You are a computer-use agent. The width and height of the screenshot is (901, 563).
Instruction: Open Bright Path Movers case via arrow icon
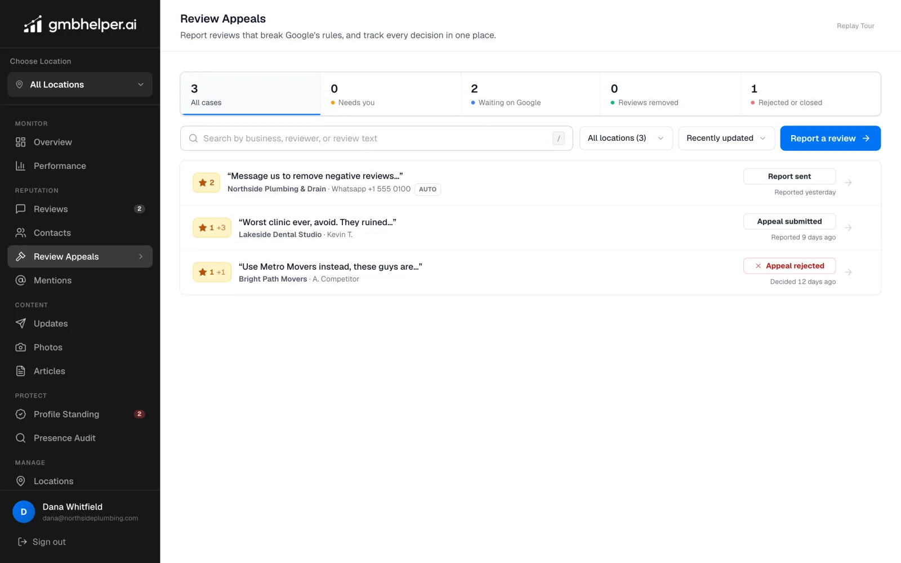click(x=849, y=272)
